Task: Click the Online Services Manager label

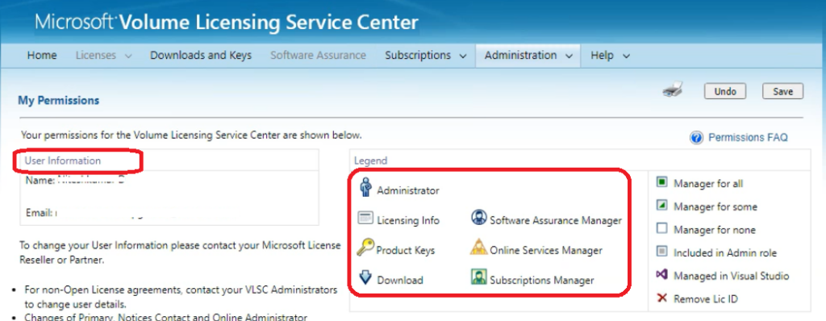Action: coord(546,250)
